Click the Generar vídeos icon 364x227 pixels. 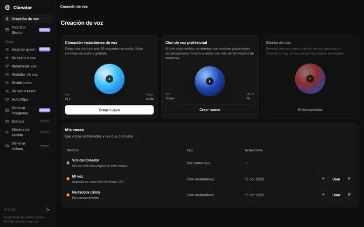7,146
